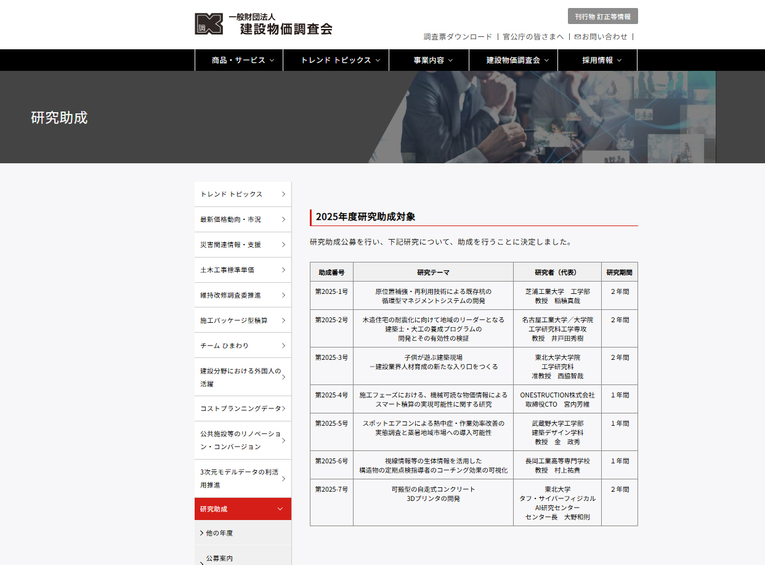Click the arrow icon next to 災害関連情報・支援
The image size is (765, 565).
(283, 245)
